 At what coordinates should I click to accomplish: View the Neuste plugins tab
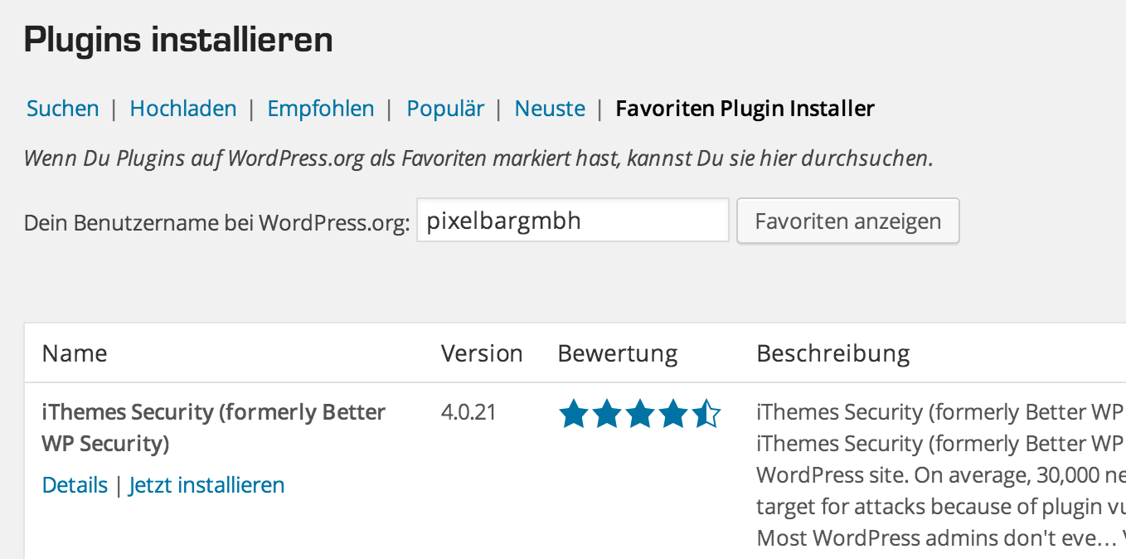tap(550, 109)
